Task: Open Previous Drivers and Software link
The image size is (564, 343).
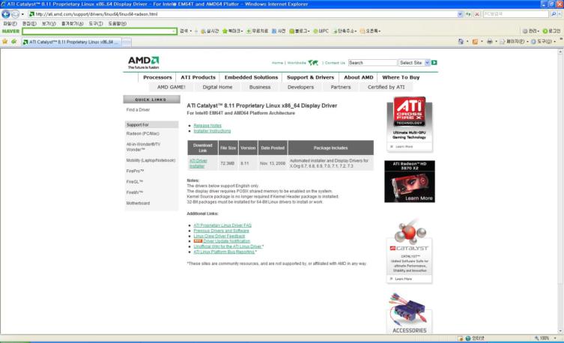Action: [221, 231]
